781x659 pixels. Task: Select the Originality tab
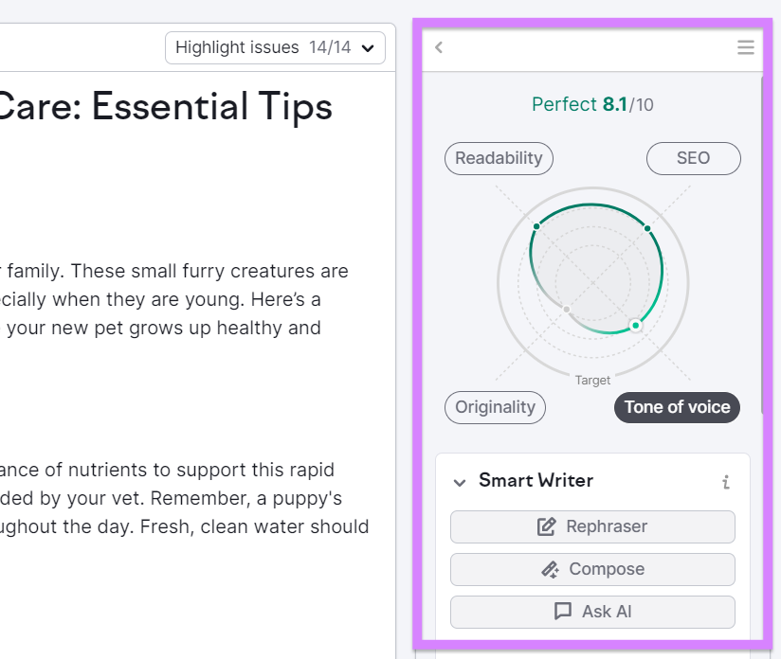495,407
